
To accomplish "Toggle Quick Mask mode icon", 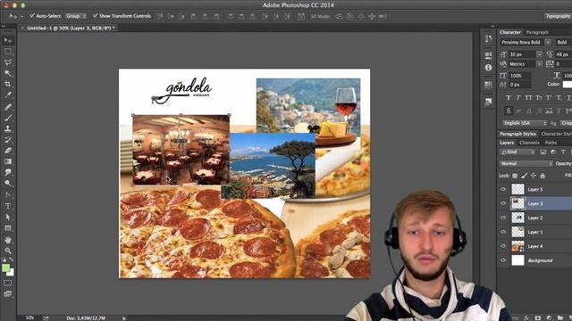I will (8, 283).
